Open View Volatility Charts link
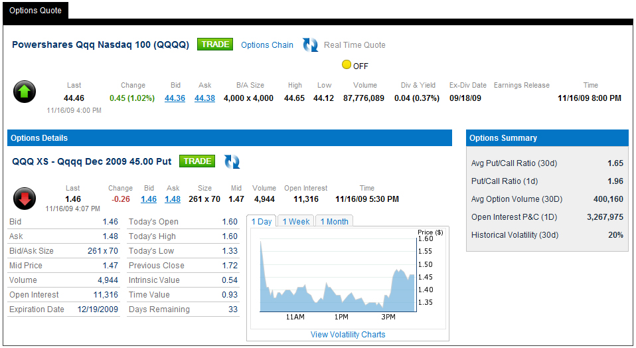The width and height of the screenshot is (636, 348). coord(348,335)
